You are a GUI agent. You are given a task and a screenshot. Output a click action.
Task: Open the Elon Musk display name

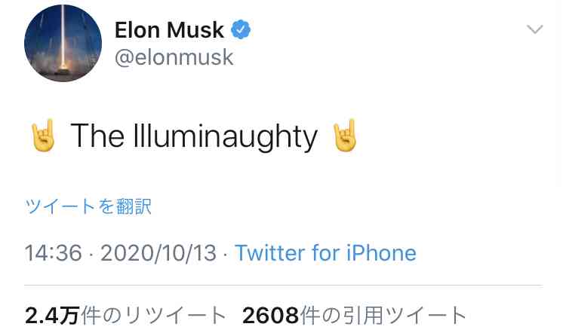click(x=169, y=30)
